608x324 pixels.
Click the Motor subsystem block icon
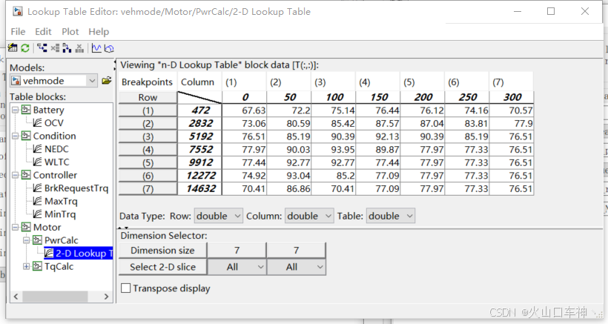coord(26,227)
